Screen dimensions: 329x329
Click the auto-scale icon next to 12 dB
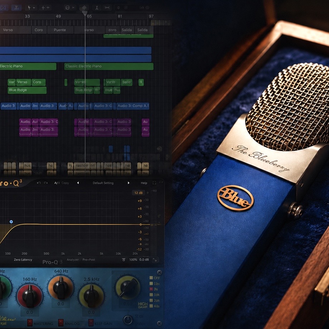(148, 193)
